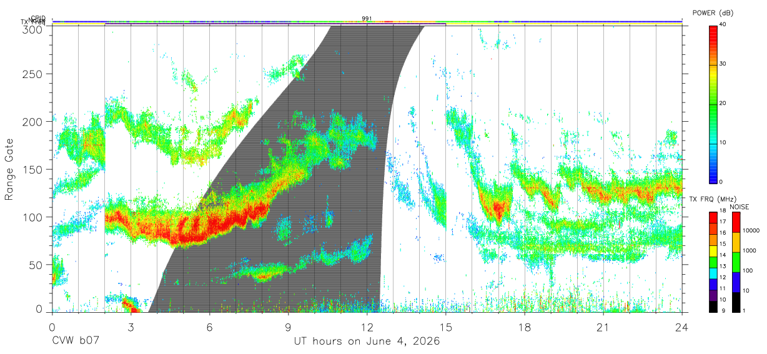Click the TX FRQ scale label 18
The width and height of the screenshot is (767, 354).
click(721, 210)
